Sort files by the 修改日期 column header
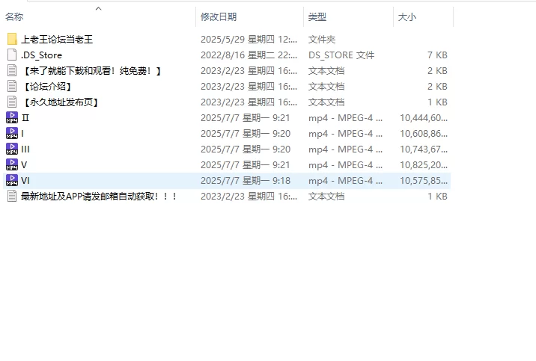The width and height of the screenshot is (536, 361). [219, 16]
